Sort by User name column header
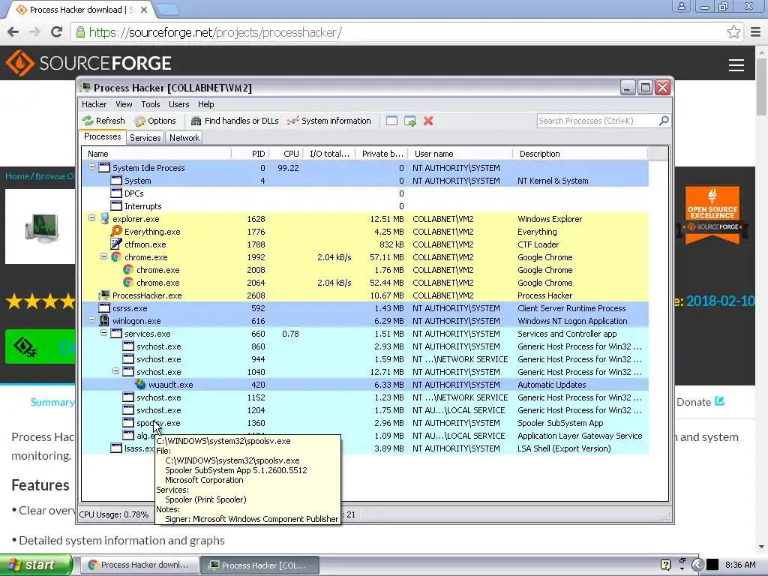768x576 pixels. pyautogui.click(x=460, y=154)
